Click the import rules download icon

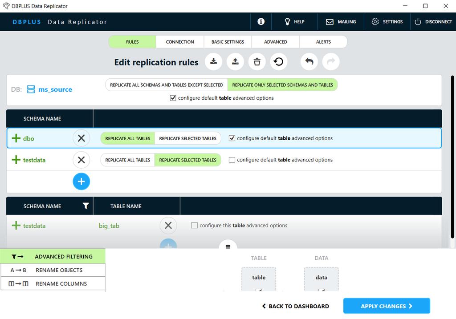[213, 61]
